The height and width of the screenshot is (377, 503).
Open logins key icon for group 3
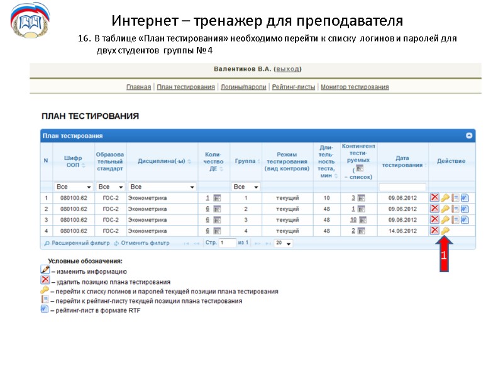(445, 220)
